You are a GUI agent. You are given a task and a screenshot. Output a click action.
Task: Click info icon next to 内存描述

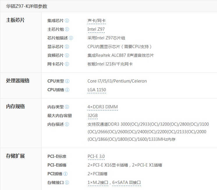[67, 125]
